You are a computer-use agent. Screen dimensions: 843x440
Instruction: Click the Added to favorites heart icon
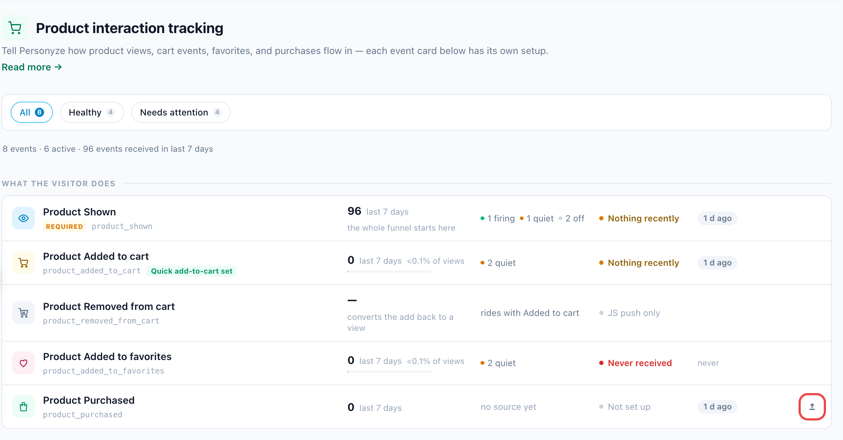pos(23,363)
